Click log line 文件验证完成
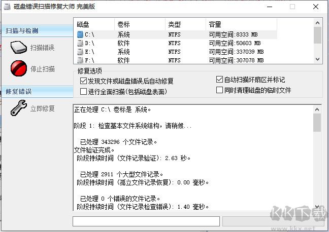This screenshot has height=232, width=329. tap(94, 150)
